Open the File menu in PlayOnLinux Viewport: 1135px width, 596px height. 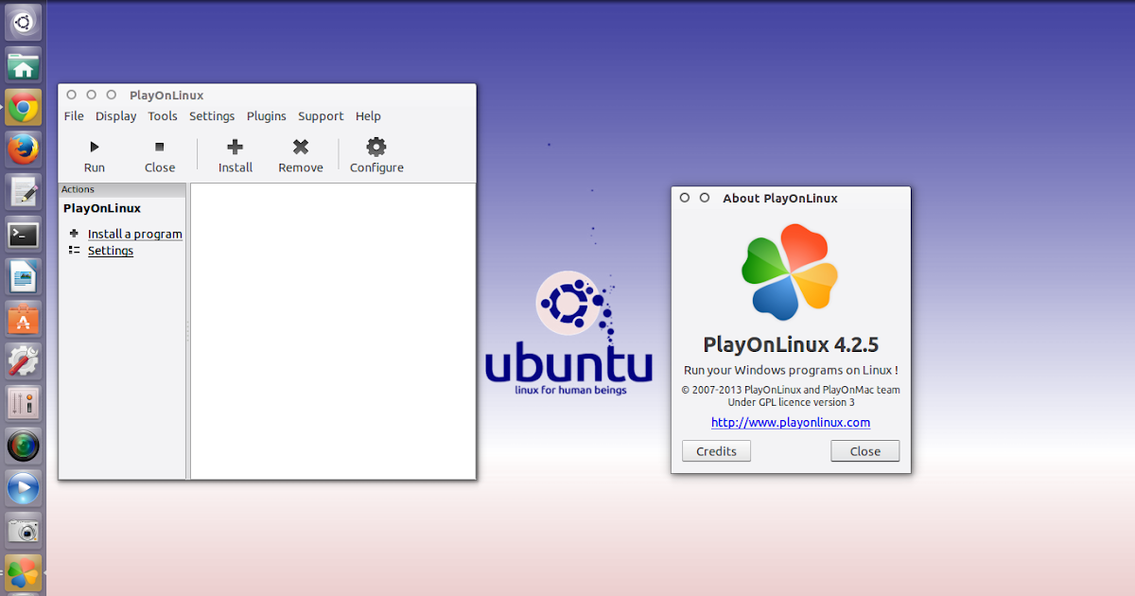coord(74,116)
